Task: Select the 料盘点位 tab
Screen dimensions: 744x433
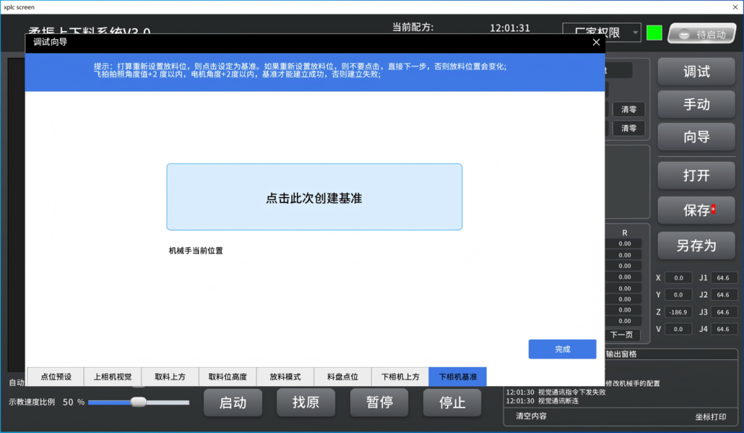Action: [x=342, y=377]
